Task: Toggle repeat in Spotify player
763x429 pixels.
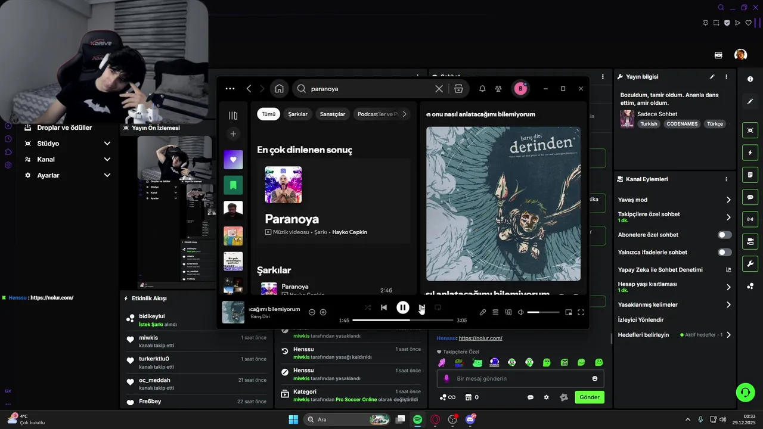Action: point(438,307)
